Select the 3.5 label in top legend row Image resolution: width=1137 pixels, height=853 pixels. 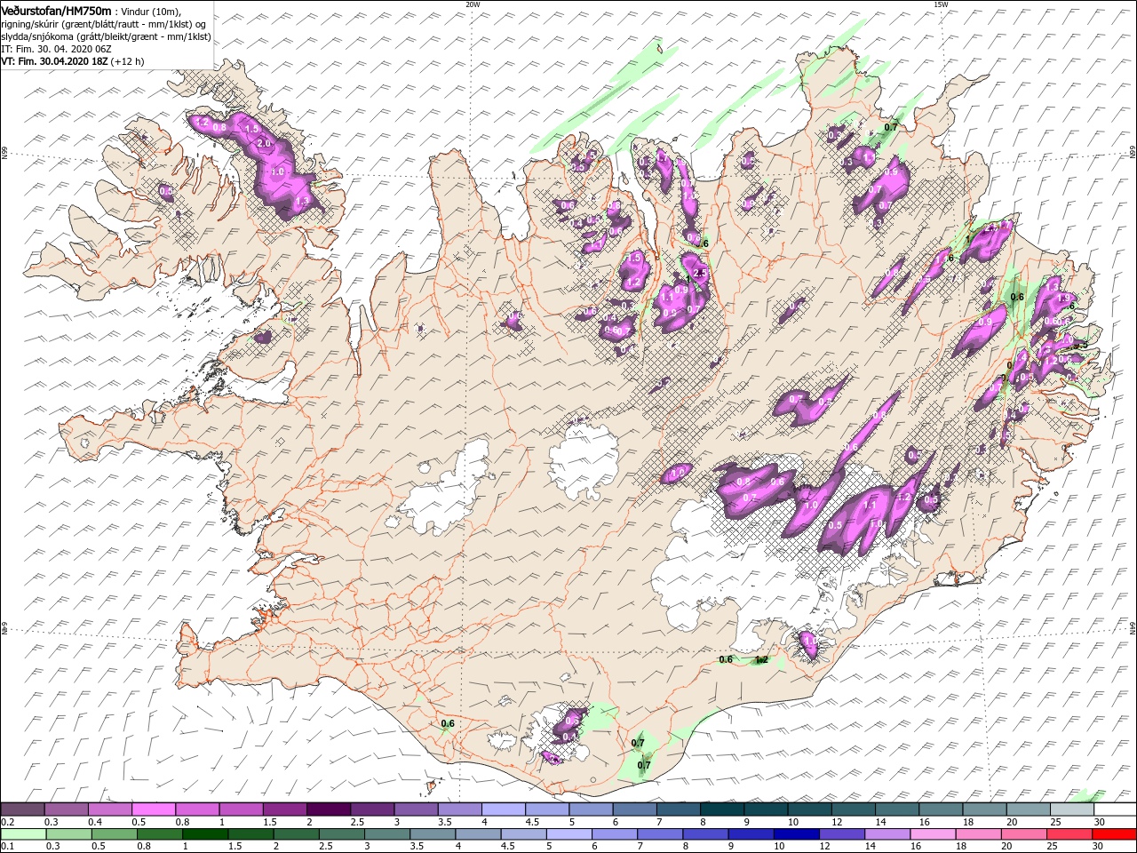pos(444,822)
